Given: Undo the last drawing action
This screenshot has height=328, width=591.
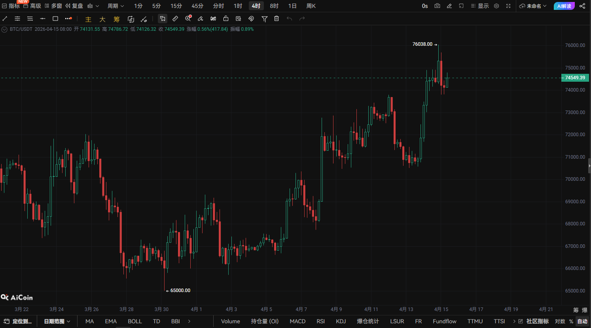Looking at the screenshot, I should point(290,19).
